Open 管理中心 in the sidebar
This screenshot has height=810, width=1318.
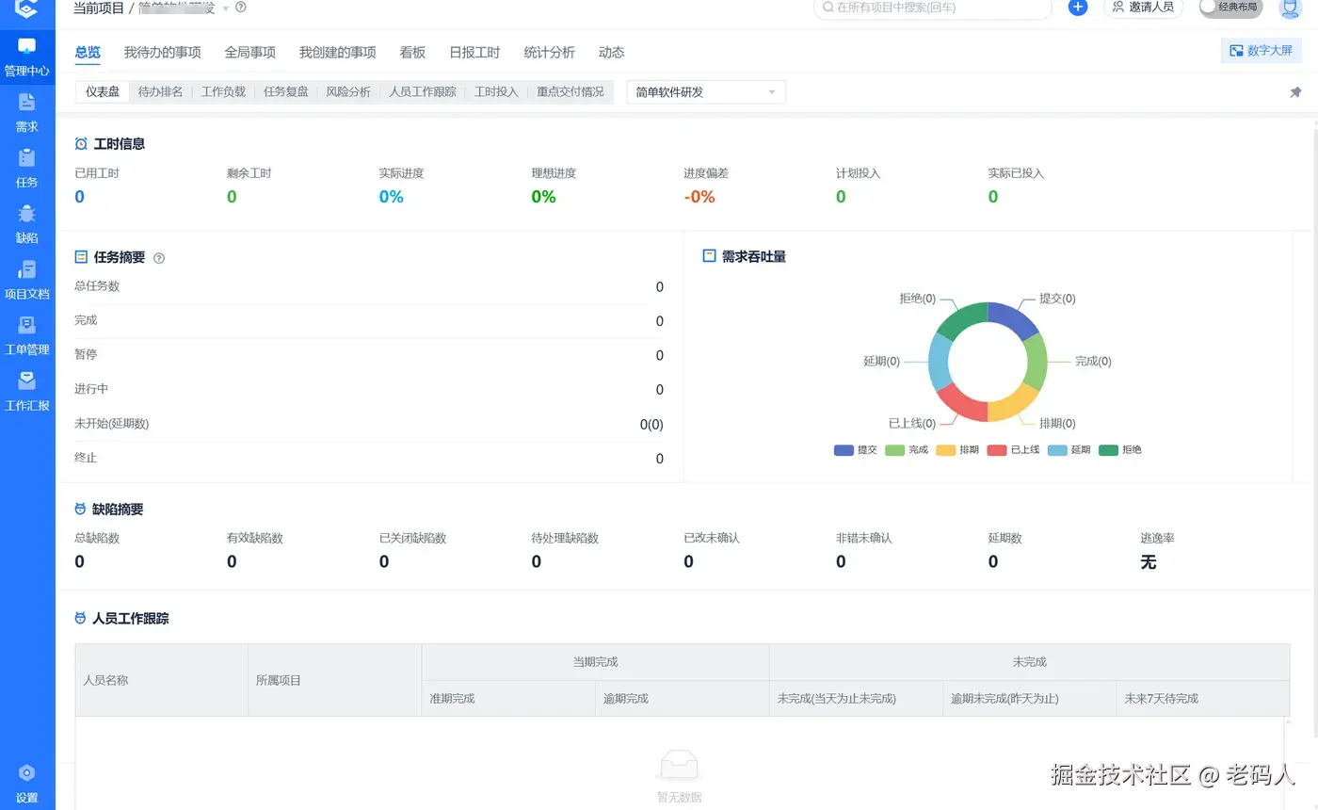pos(27,57)
